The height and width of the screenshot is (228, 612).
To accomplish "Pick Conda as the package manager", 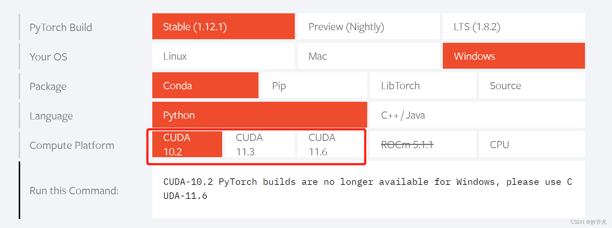I will (x=205, y=85).
